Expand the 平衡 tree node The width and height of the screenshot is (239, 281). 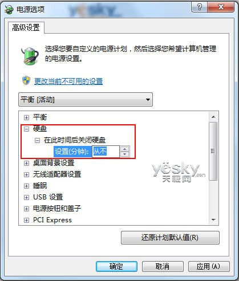pos(26,117)
